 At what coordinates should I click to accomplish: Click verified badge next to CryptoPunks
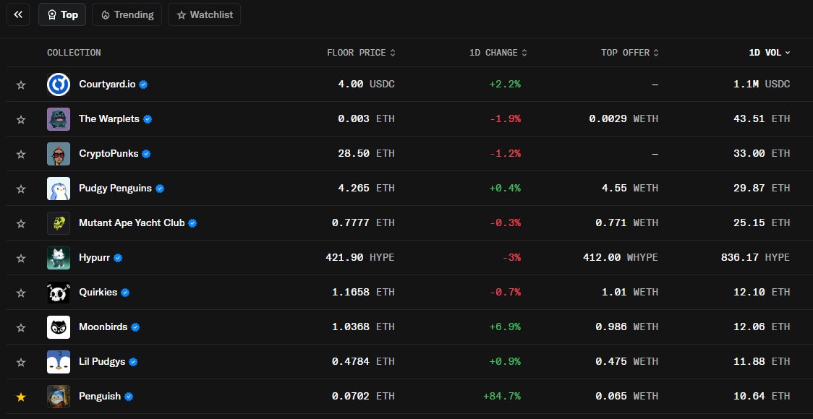point(146,154)
